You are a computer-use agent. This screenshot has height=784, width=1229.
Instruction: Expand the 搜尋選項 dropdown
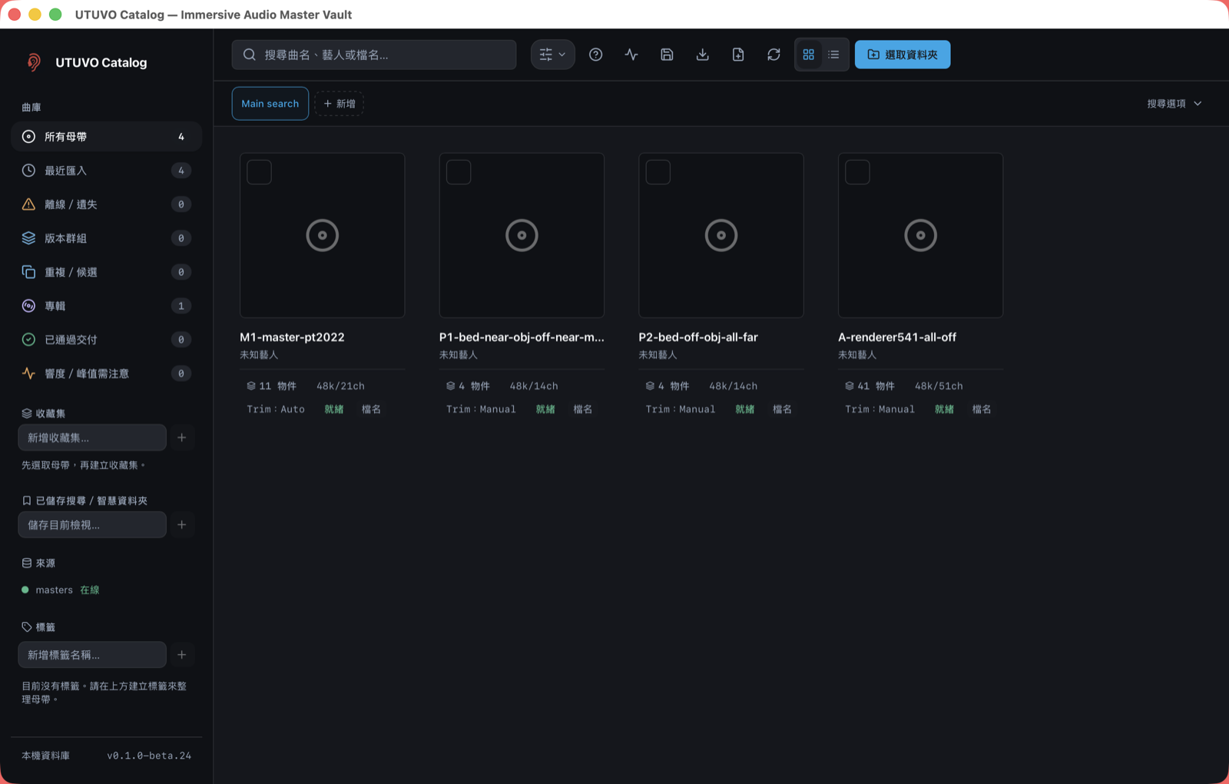pos(1174,104)
